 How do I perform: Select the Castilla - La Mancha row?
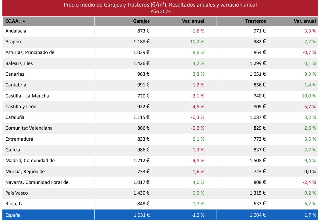[27, 96]
